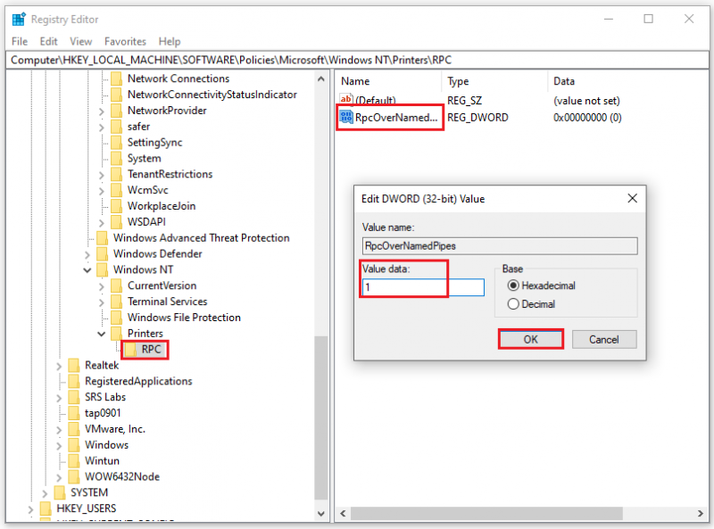This screenshot has width=714, height=529.
Task: Click the Registry Editor app icon in title bar
Action: click(19, 19)
